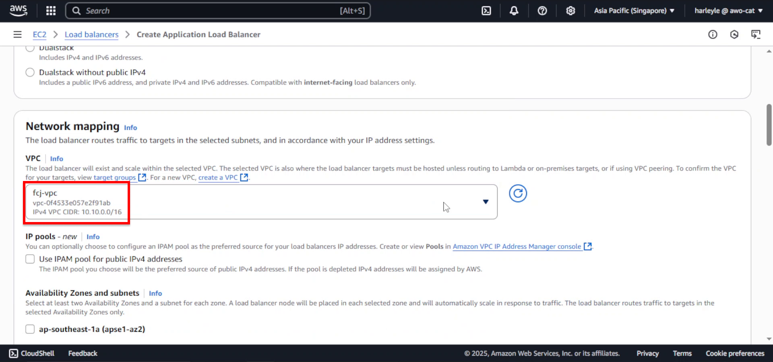
Task: Check the ap-southeast-1a availability zone
Action: [x=30, y=329]
